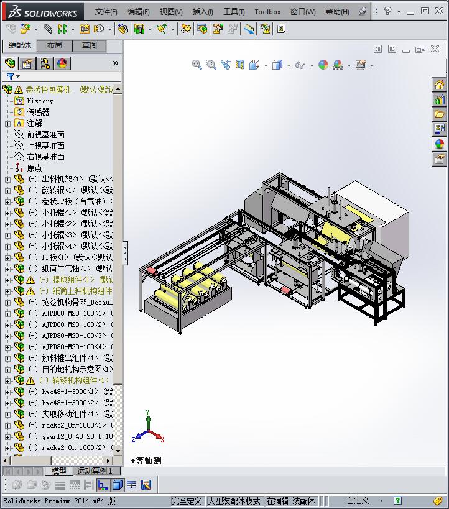Select the DisplayManager color ball tab
The height and width of the screenshot is (509, 449).
point(62,63)
